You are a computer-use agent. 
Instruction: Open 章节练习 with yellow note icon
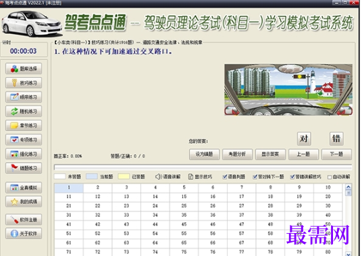24,126
